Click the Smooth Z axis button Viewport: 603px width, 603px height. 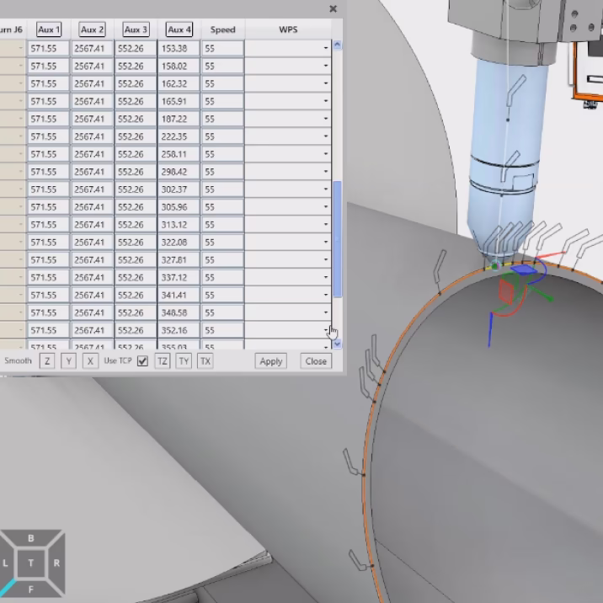point(47,361)
